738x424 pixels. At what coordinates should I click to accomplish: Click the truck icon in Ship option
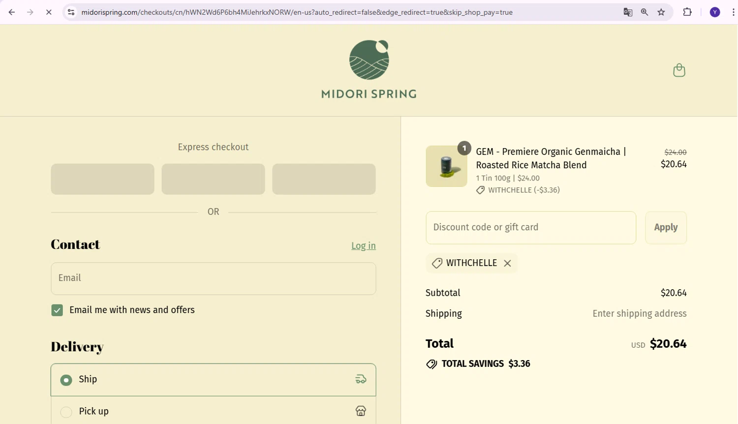coord(361,379)
